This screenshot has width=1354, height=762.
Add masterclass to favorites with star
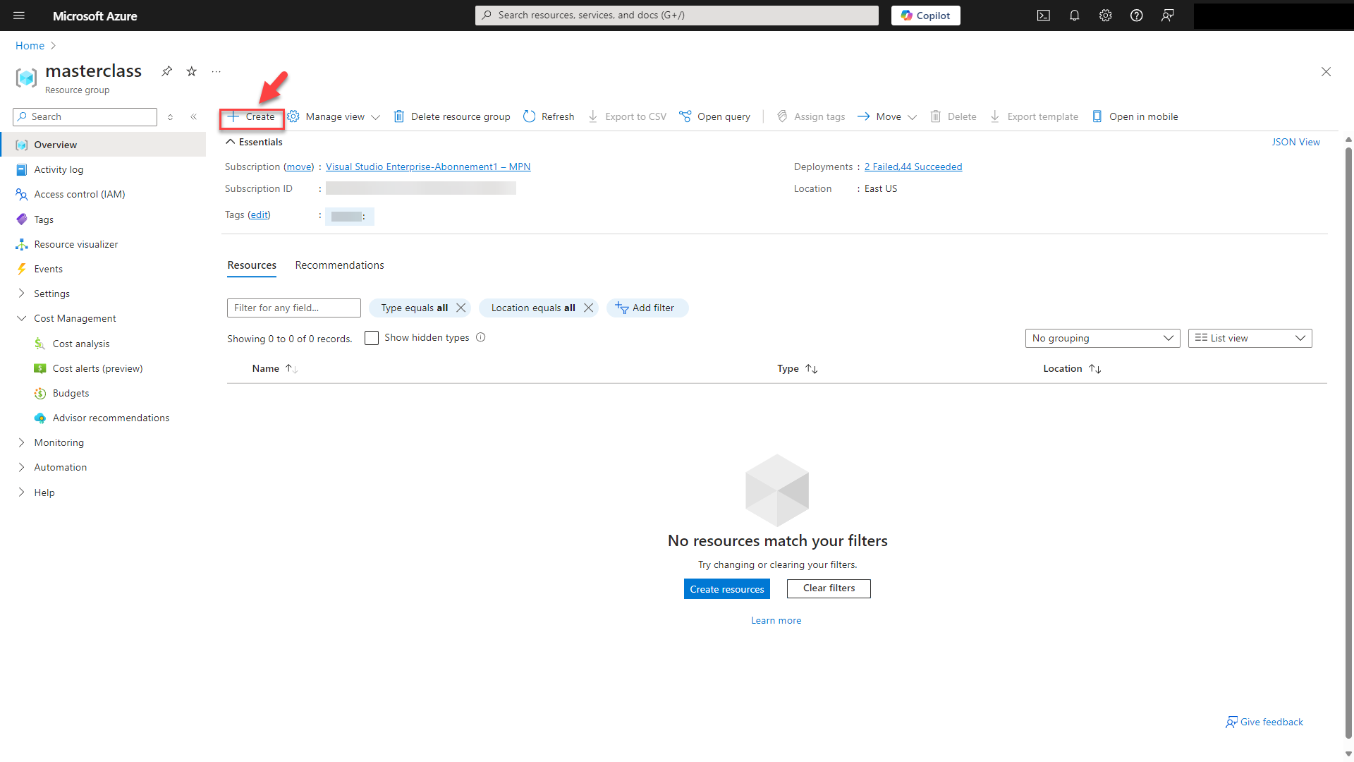click(x=191, y=71)
